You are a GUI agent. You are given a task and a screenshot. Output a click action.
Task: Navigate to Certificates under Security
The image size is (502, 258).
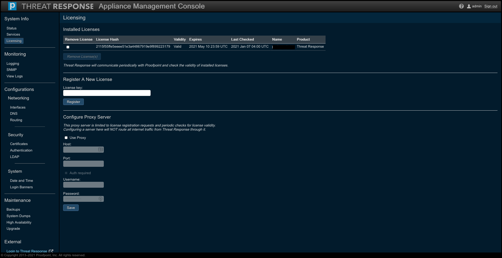point(19,144)
